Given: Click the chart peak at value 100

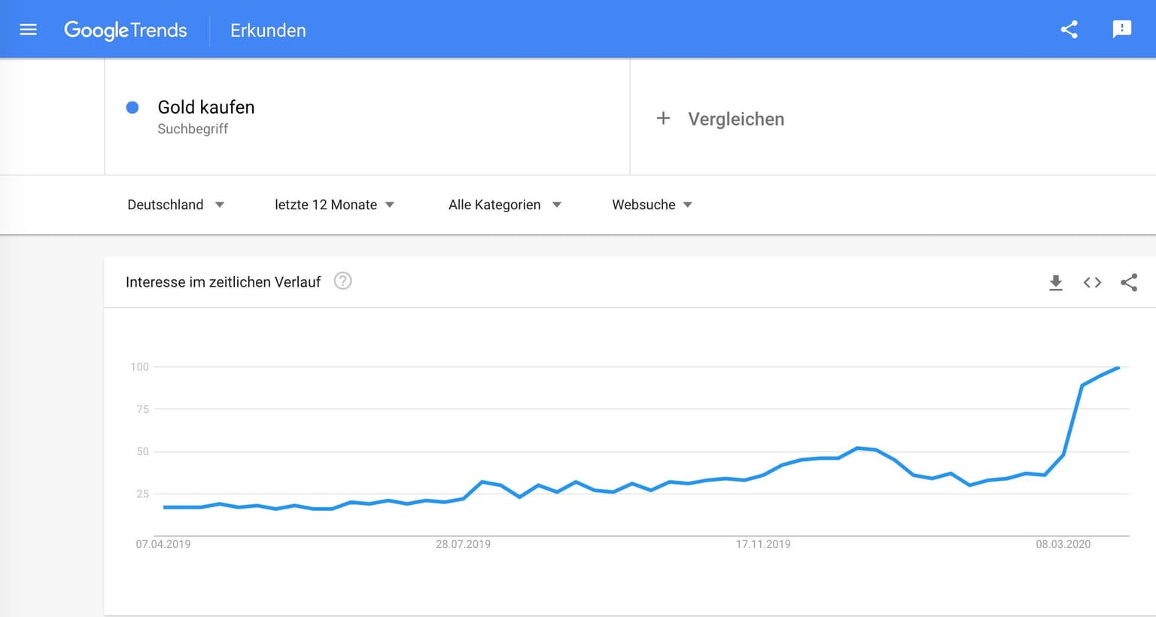Looking at the screenshot, I should coord(1118,368).
